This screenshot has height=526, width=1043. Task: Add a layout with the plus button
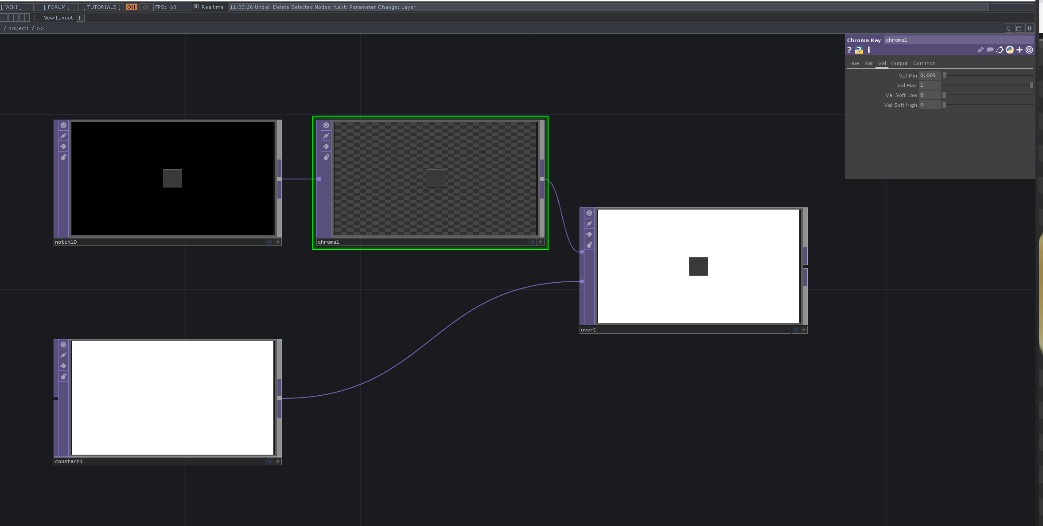point(80,18)
